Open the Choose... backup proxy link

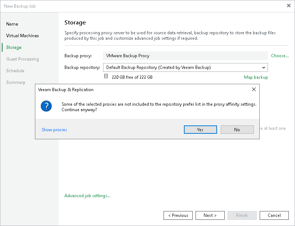[280, 56]
